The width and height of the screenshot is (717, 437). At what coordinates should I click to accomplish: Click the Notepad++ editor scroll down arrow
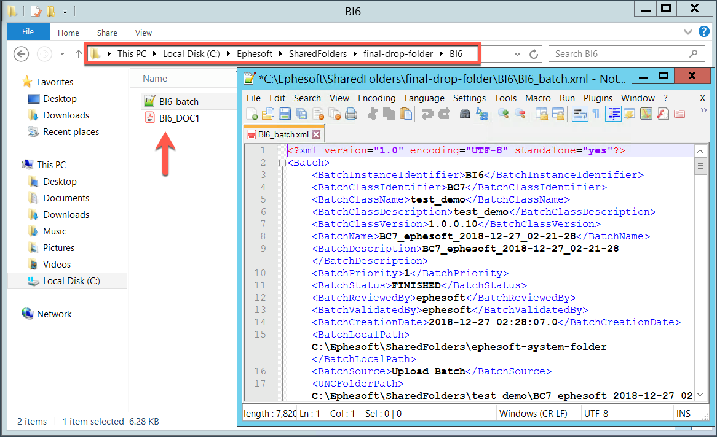700,395
